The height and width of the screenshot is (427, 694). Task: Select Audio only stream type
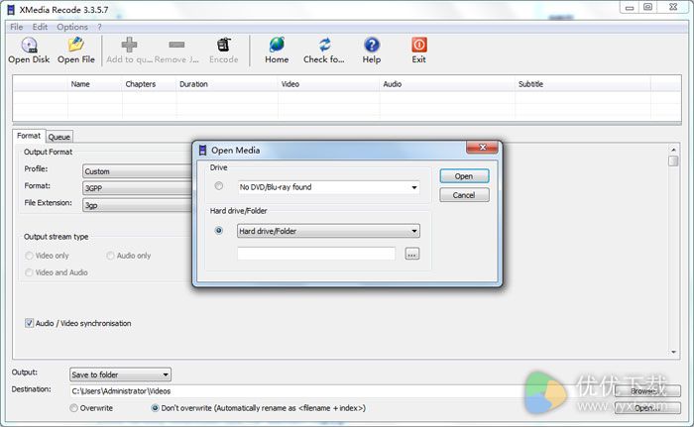(110, 256)
